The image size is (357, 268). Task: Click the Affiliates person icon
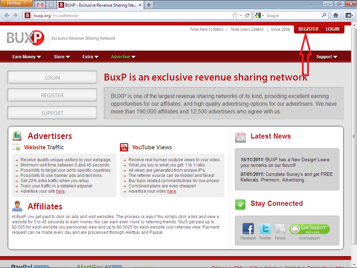(x=17, y=206)
